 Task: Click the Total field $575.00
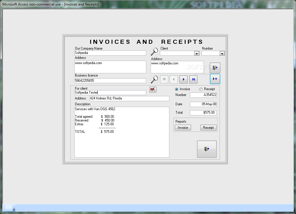click(203, 113)
